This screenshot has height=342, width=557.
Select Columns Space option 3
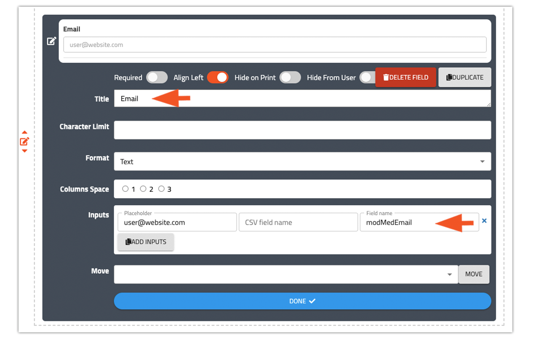161,189
